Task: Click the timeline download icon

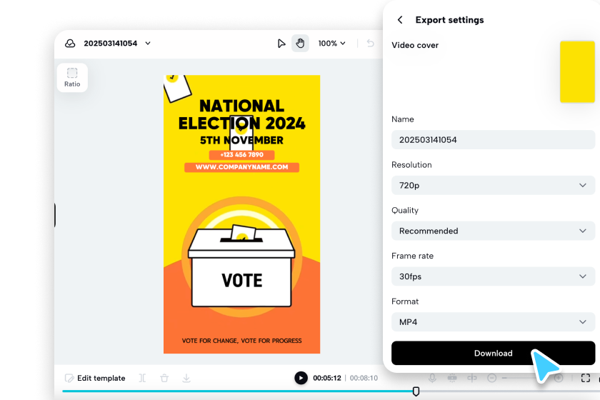Action: tap(186, 378)
